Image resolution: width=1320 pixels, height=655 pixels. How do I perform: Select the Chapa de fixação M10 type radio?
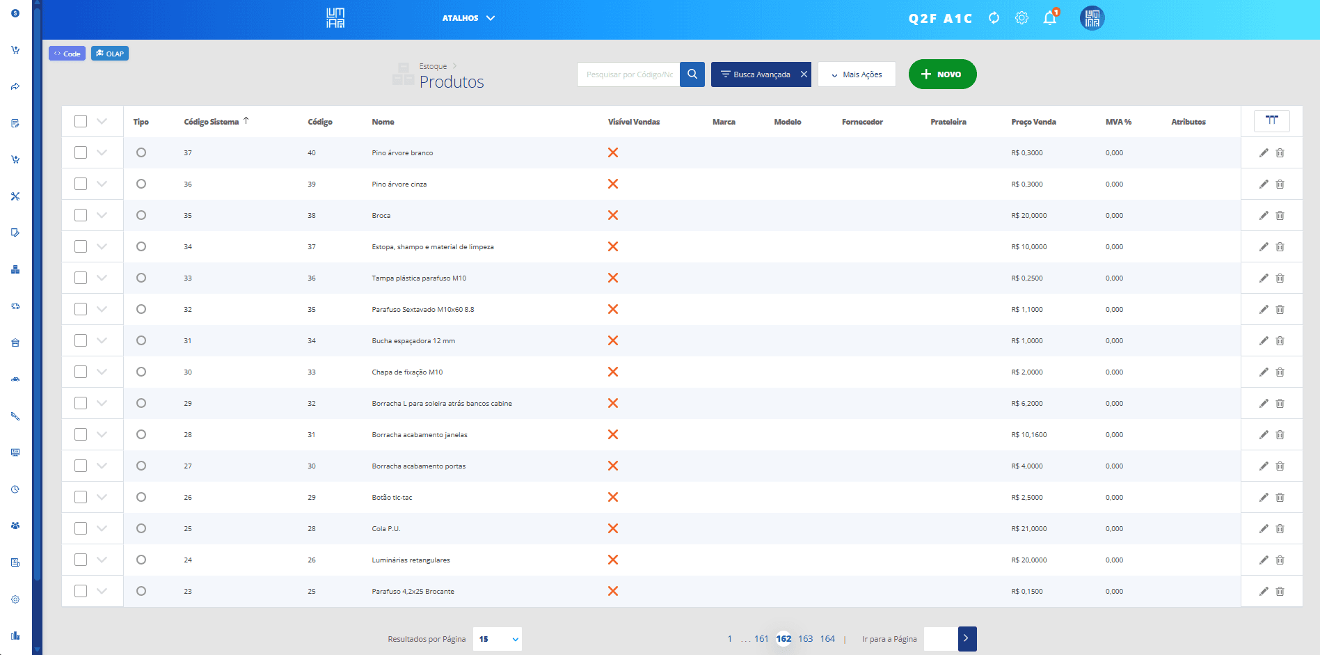pyautogui.click(x=141, y=372)
